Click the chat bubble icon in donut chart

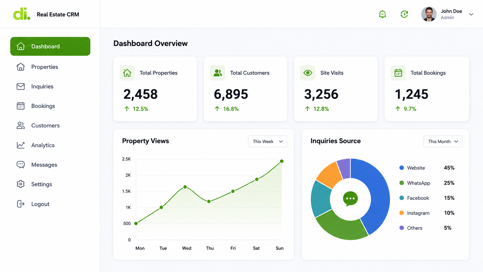pos(350,199)
